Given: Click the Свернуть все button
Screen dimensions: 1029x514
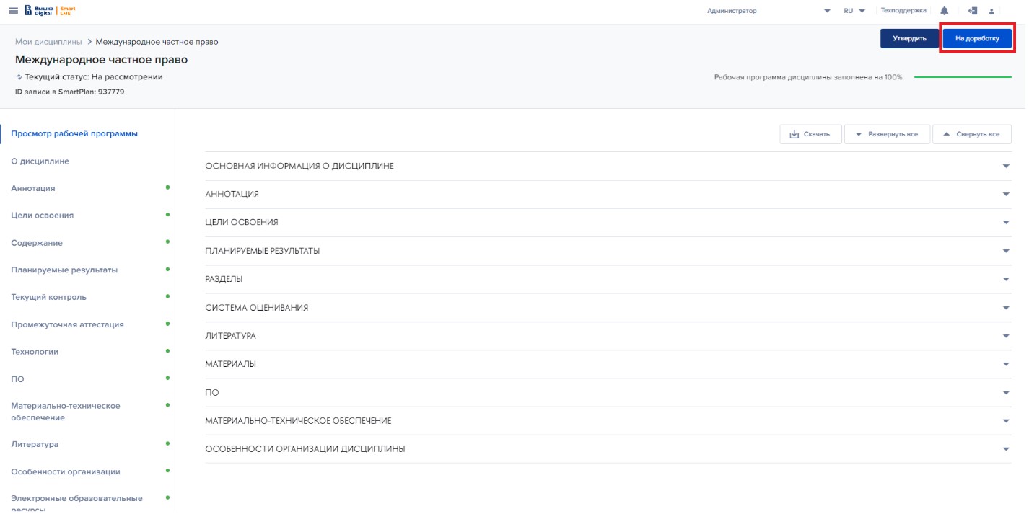Looking at the screenshot, I should click(971, 134).
